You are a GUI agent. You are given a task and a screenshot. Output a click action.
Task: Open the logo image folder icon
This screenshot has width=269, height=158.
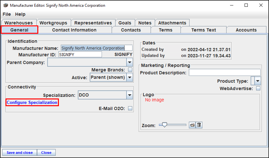[192, 125]
